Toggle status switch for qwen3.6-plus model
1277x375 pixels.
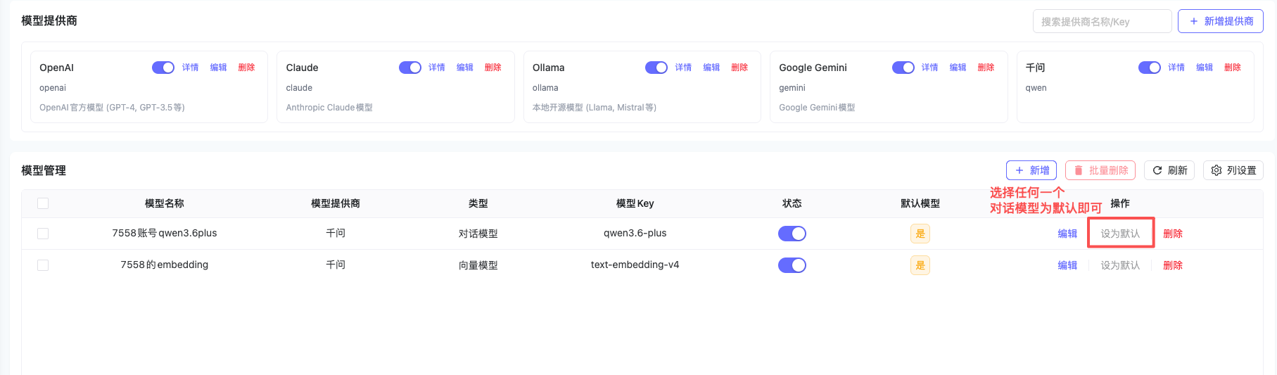tap(792, 234)
